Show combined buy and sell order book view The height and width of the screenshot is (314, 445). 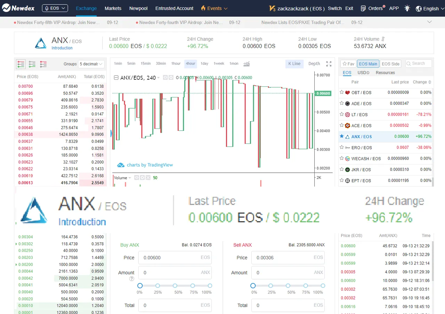[21, 64]
